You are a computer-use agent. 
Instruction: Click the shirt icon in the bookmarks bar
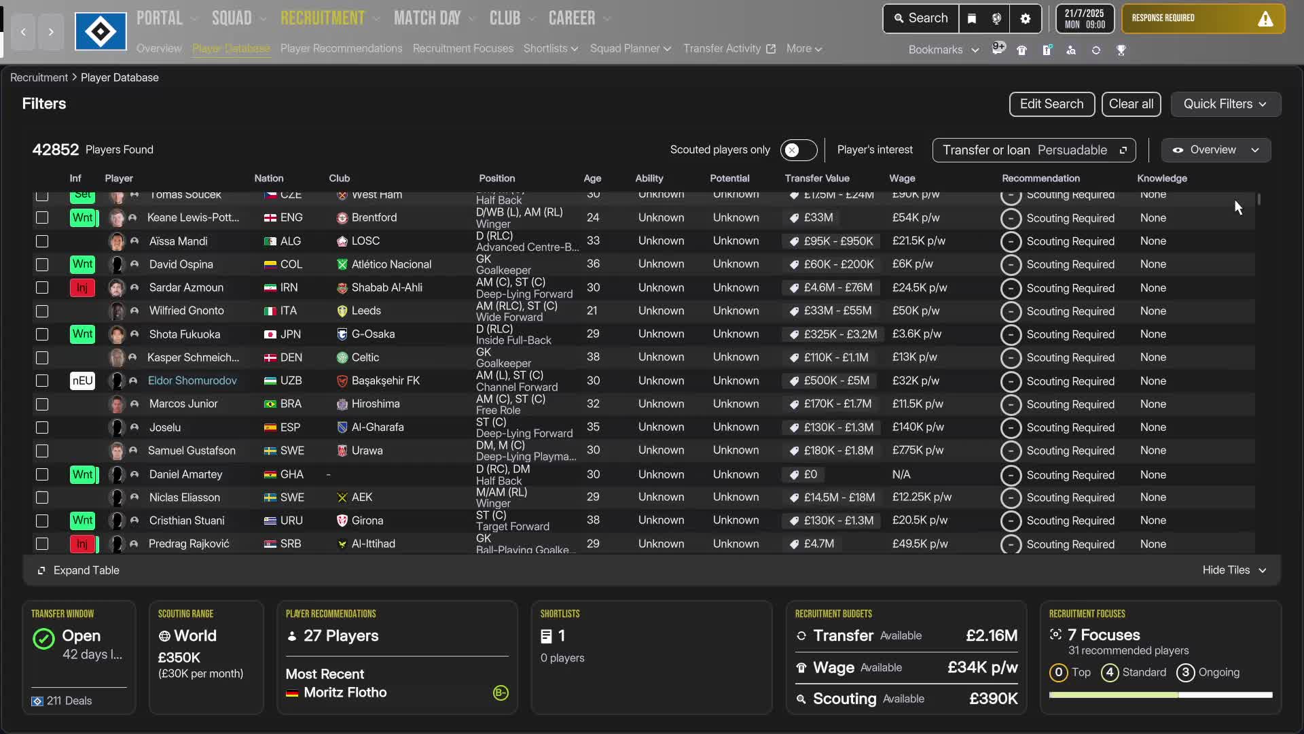(1021, 50)
